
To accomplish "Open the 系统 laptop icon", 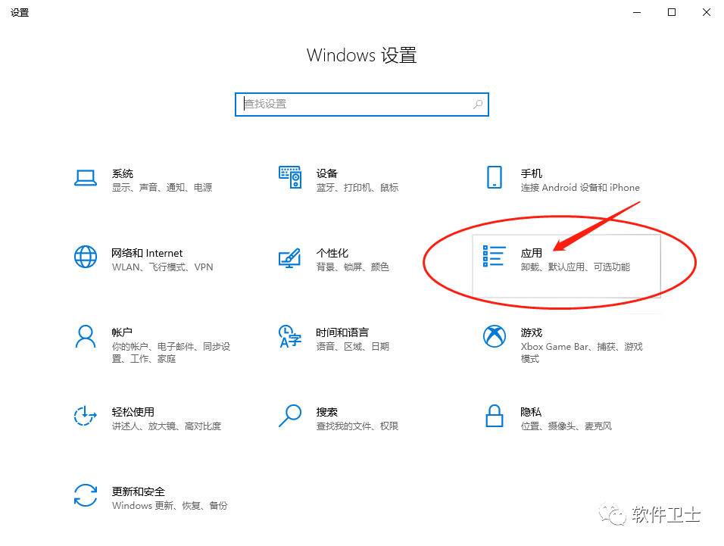I will (x=86, y=178).
